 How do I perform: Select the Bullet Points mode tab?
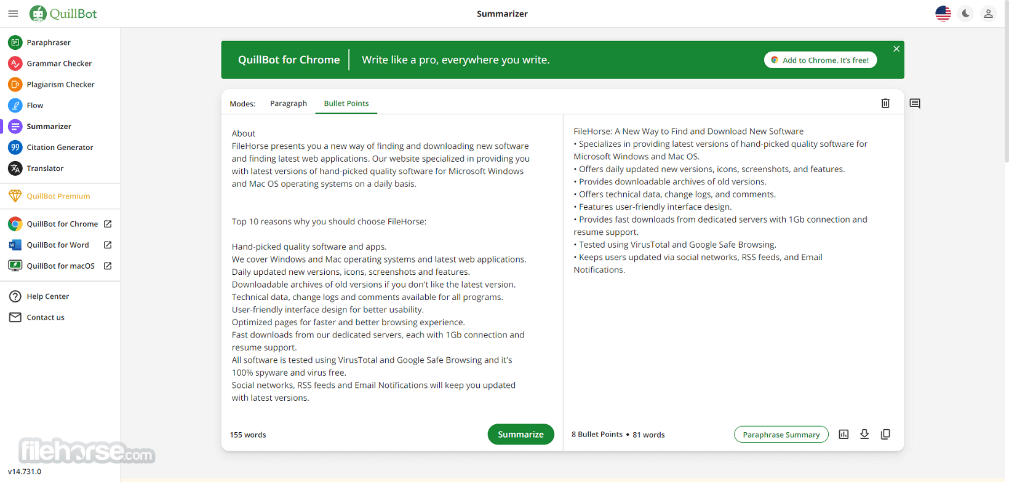(346, 103)
